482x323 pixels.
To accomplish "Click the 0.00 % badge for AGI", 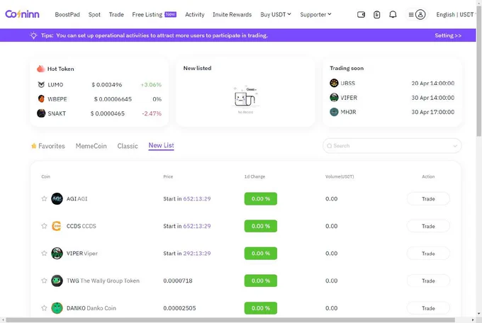I will point(261,199).
